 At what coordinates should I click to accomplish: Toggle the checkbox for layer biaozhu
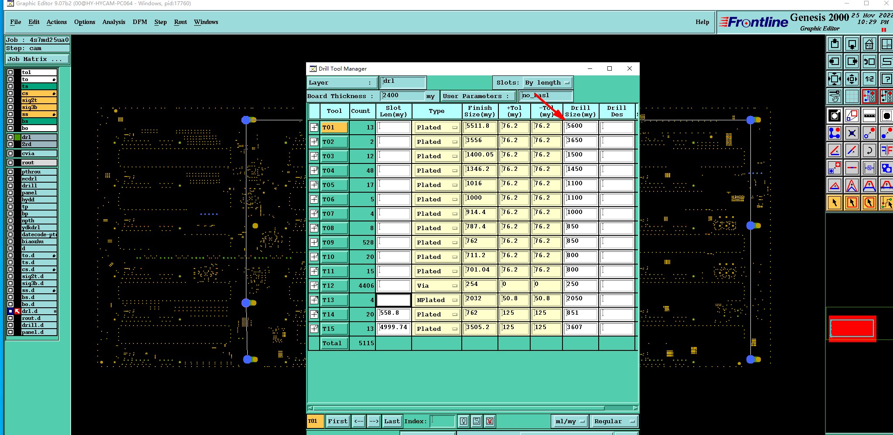click(10, 241)
